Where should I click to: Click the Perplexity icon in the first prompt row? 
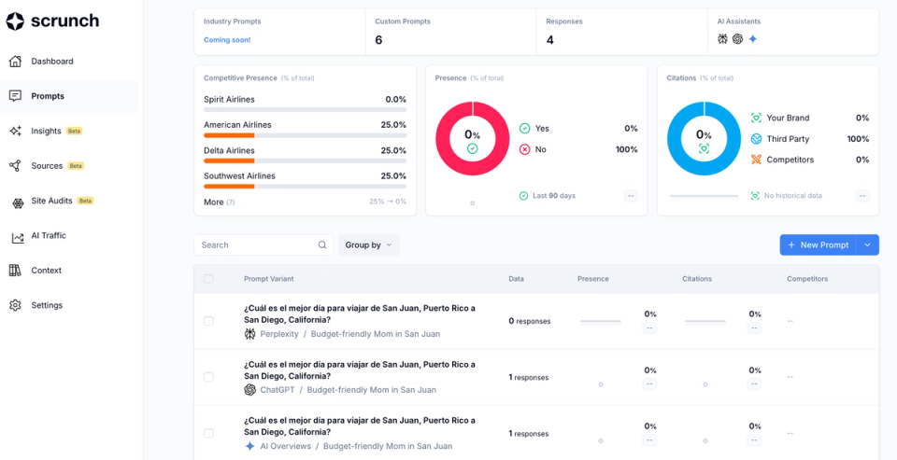pyautogui.click(x=250, y=334)
